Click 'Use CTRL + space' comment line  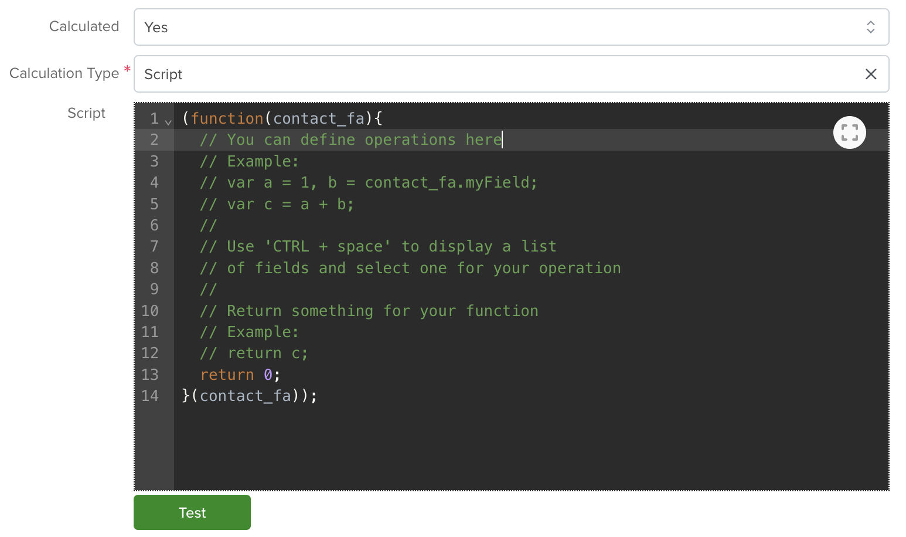[x=378, y=246]
